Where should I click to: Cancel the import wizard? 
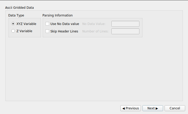coord(175,108)
